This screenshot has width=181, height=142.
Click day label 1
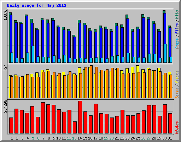[x=12, y=138]
